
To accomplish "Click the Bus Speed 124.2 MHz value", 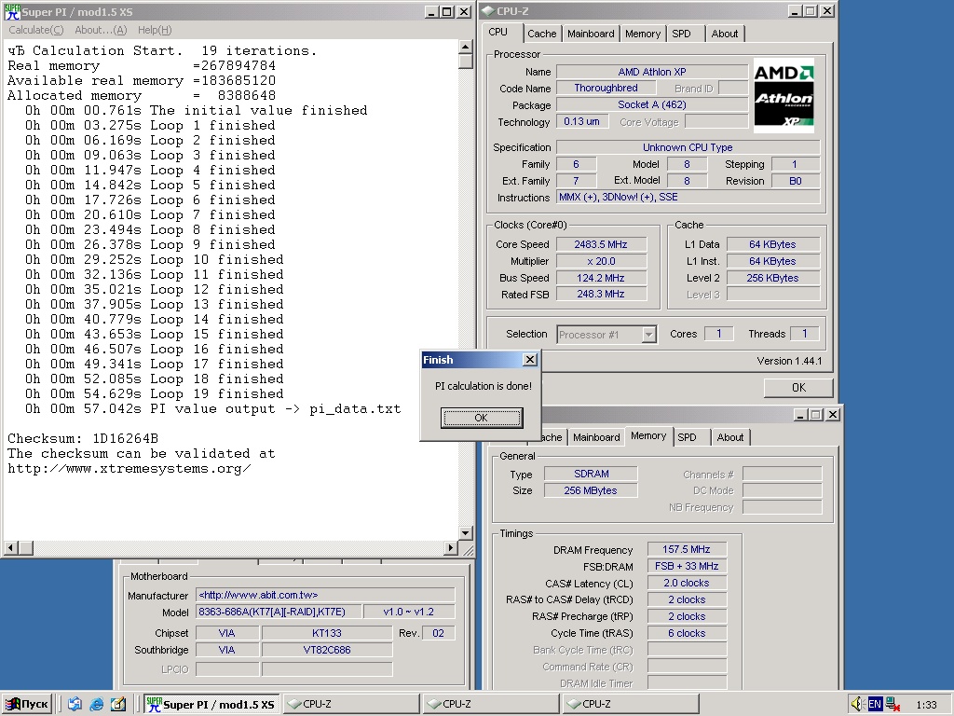I will click(x=601, y=278).
